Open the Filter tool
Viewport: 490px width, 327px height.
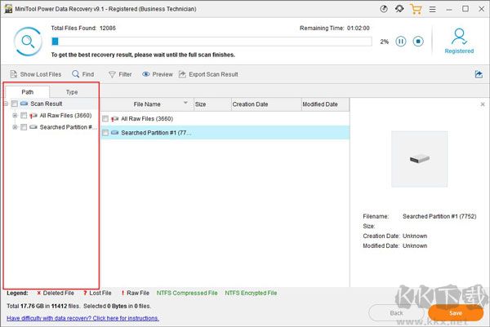point(120,74)
